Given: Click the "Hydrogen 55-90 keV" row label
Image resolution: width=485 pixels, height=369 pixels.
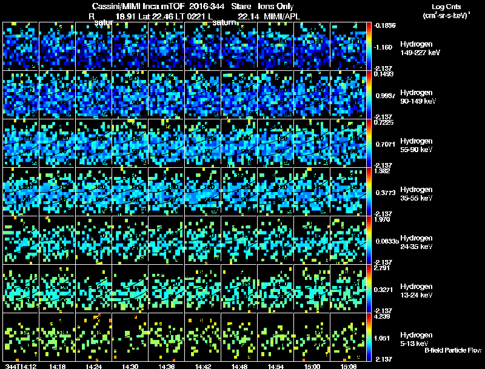Looking at the screenshot, I should pos(416,145).
